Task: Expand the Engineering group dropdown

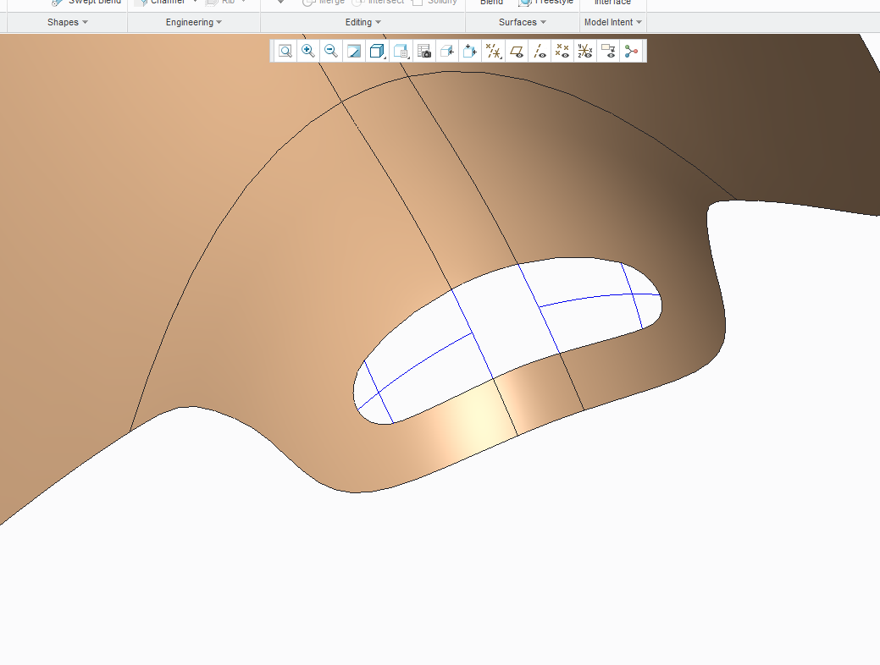Action: pos(194,23)
